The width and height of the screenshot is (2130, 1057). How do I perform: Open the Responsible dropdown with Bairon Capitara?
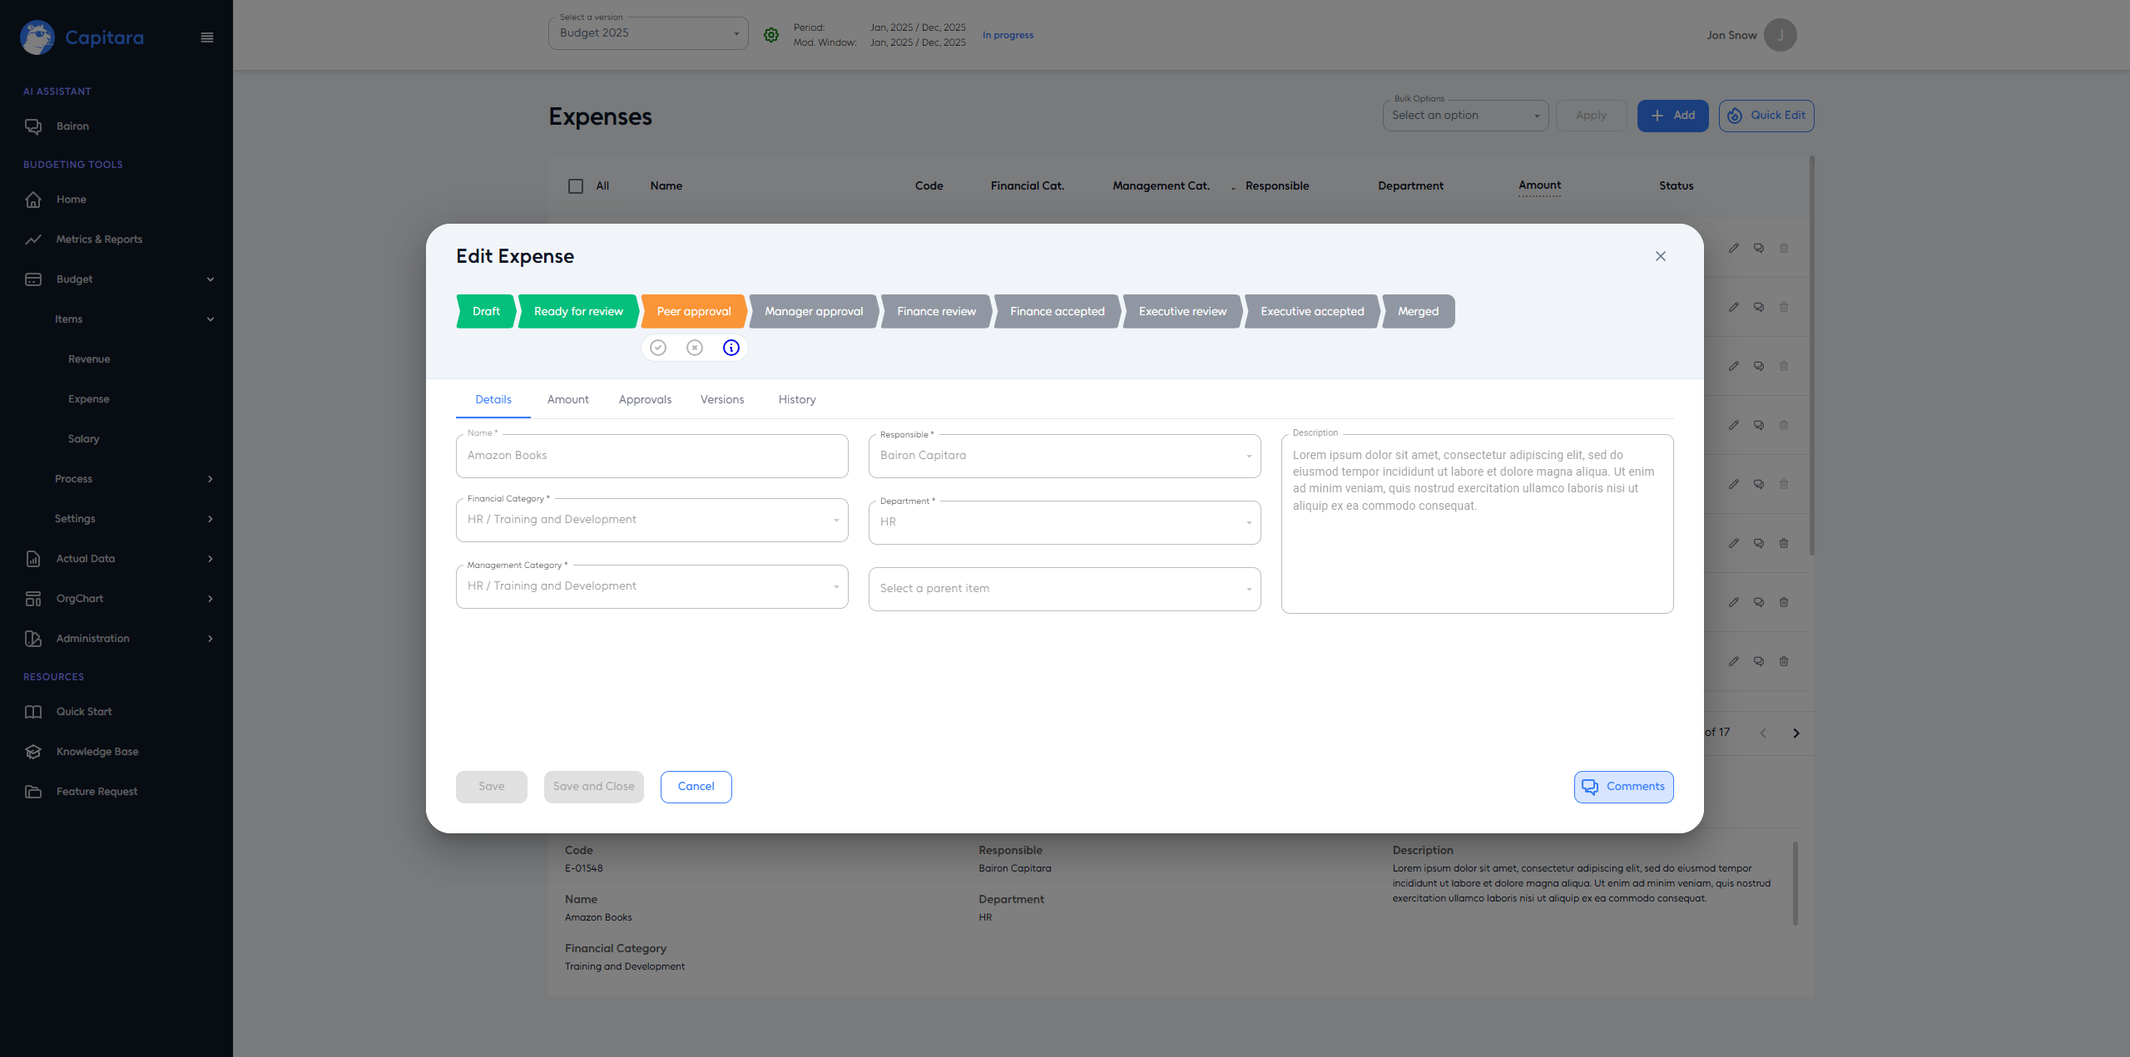(x=1064, y=456)
